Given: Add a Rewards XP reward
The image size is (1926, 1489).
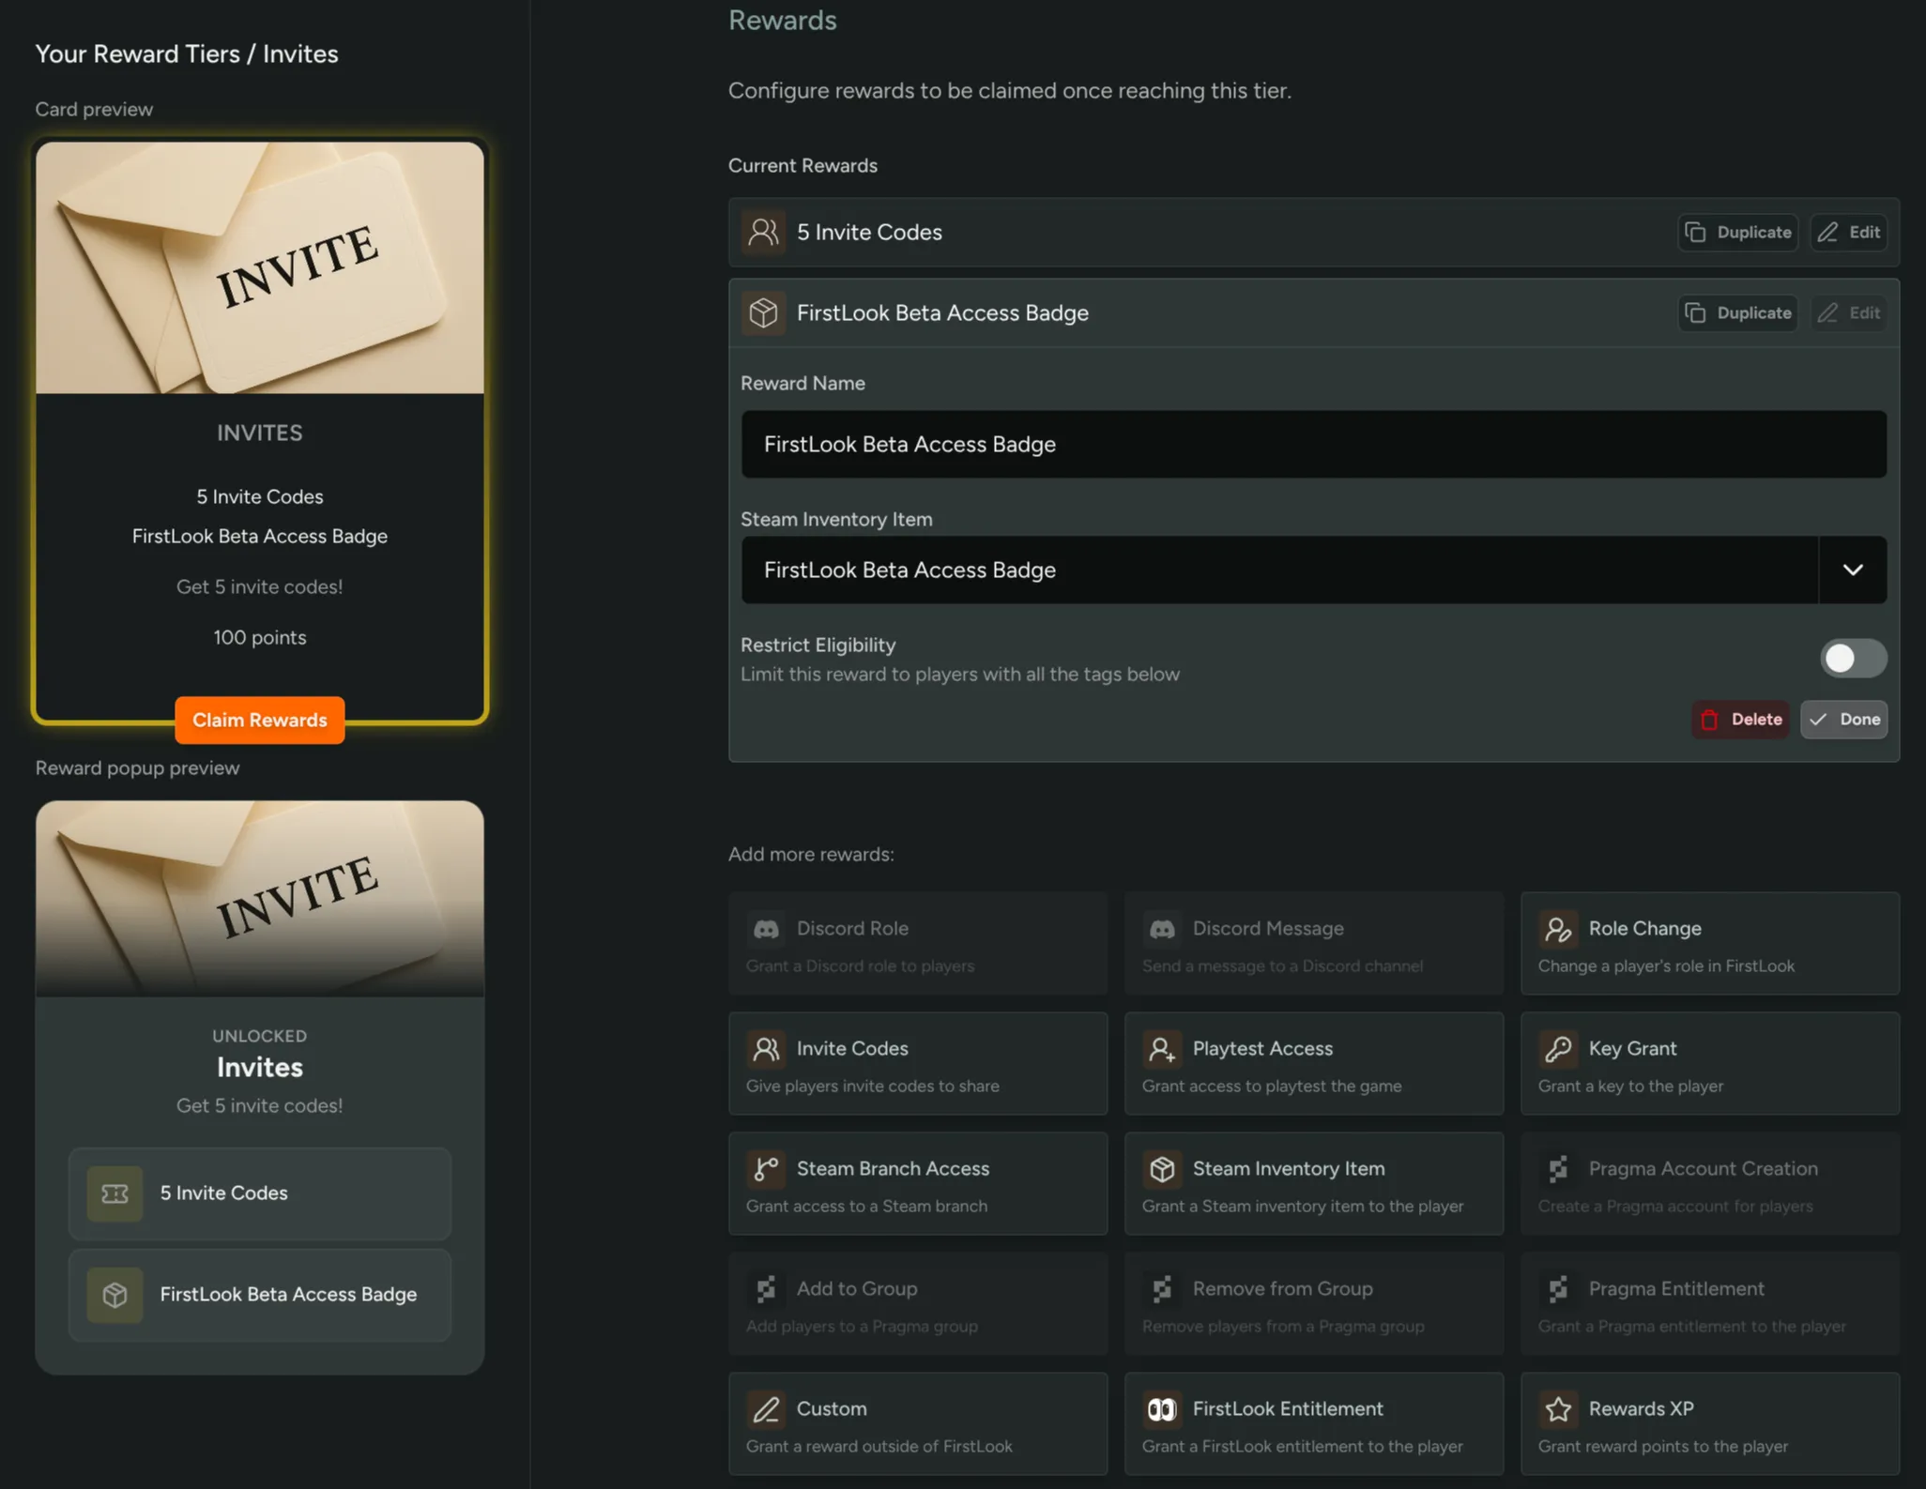Looking at the screenshot, I should tap(1710, 1423).
